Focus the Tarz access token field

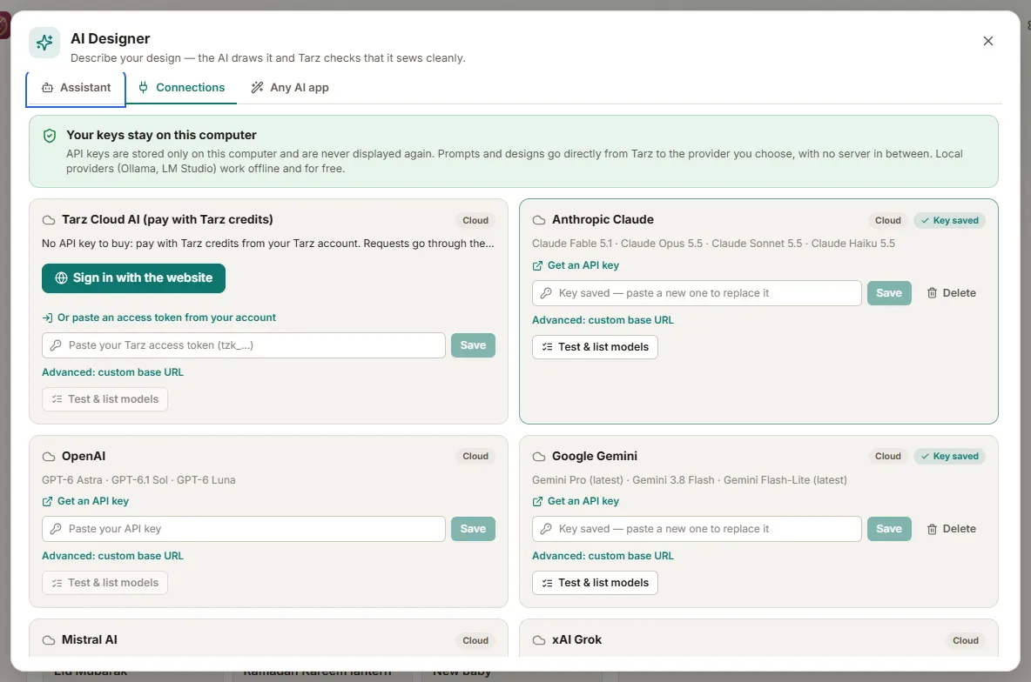click(244, 345)
